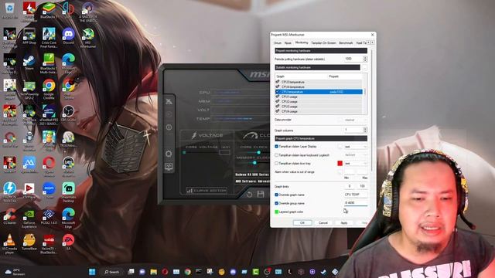Toggle checkmark of CPU1 usage row

click(278, 97)
